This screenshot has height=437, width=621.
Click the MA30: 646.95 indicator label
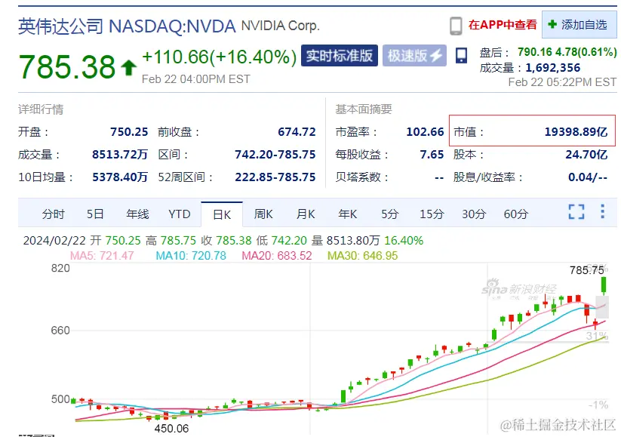point(362,256)
